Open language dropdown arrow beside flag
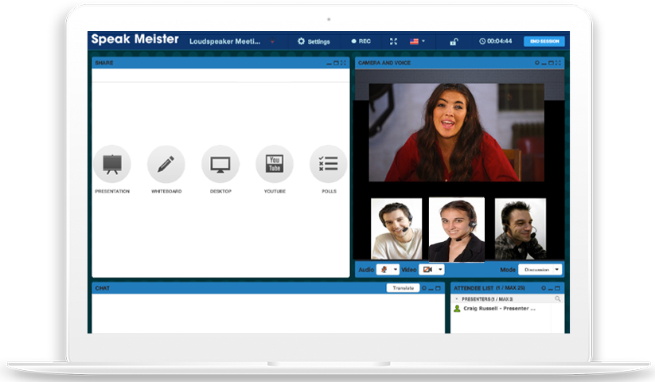Image resolution: width=655 pixels, height=382 pixels. pos(423,41)
